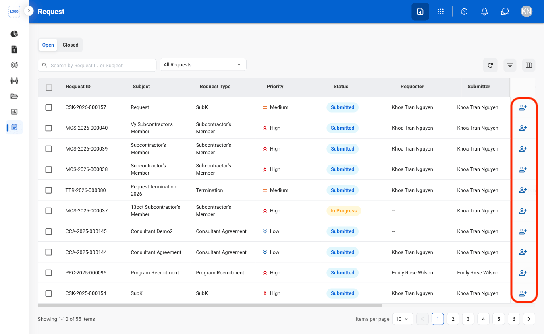Open the All Requests dropdown
544x334 pixels.
203,65
